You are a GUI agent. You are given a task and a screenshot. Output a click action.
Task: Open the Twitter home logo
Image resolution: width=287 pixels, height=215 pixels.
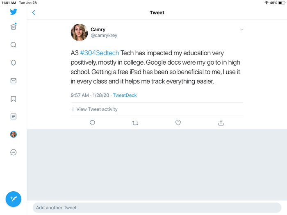click(x=14, y=12)
